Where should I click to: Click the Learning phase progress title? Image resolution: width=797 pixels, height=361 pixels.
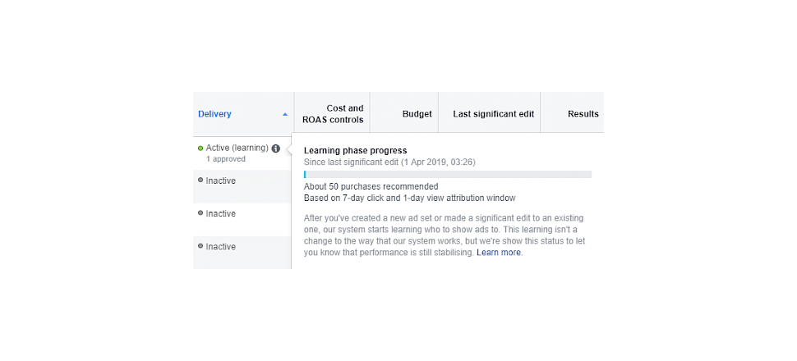pos(355,151)
